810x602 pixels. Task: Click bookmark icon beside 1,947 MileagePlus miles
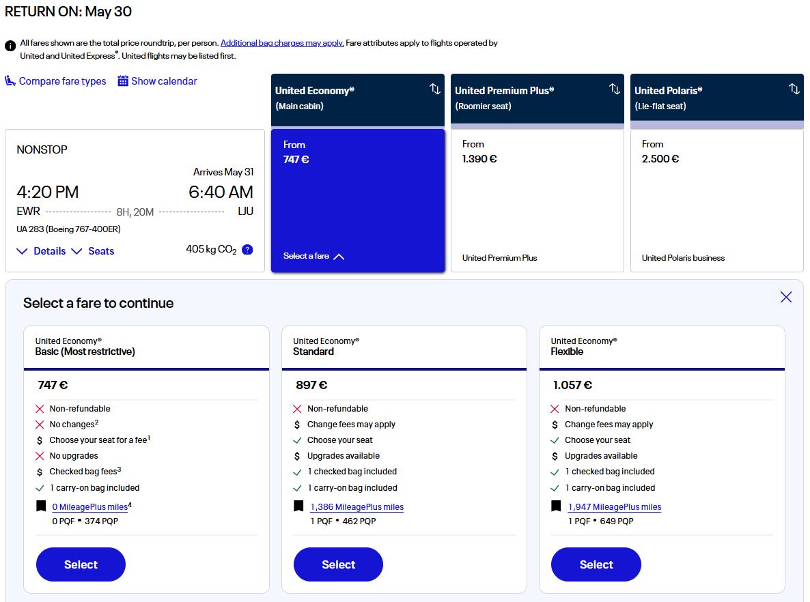[x=556, y=506]
